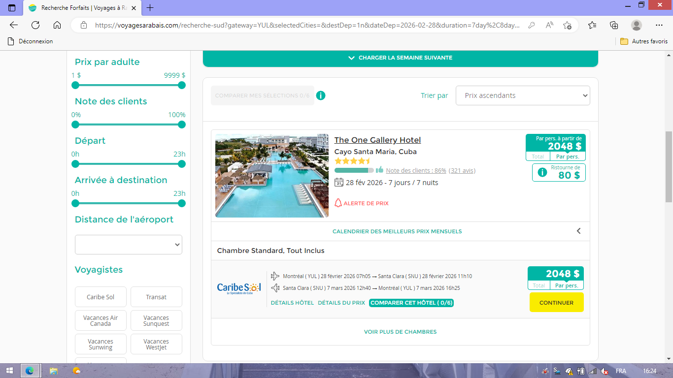Toggle the Vacances WestJet filter

pos(156,344)
